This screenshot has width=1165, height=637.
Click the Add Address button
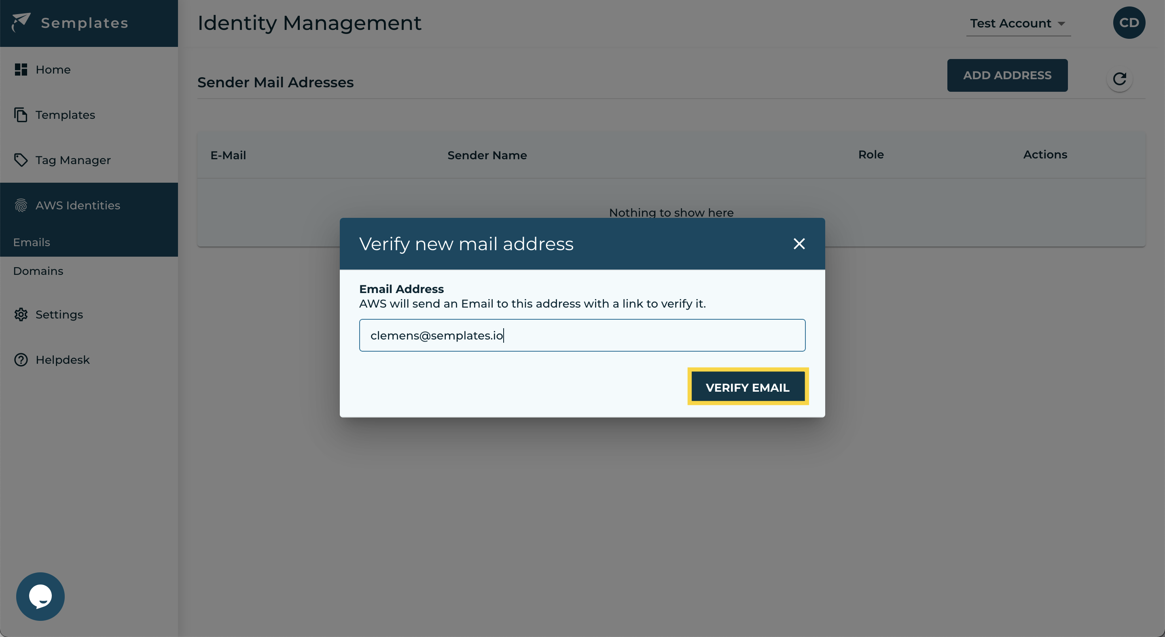[x=1007, y=76]
